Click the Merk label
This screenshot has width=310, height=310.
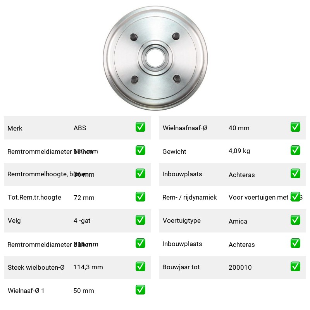[x=15, y=128]
